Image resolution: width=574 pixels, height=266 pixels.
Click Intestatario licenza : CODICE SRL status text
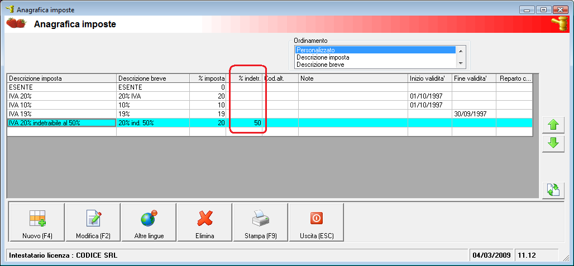click(x=63, y=255)
